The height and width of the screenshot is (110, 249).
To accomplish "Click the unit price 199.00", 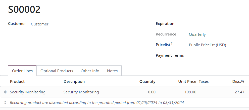I will [x=190, y=92].
